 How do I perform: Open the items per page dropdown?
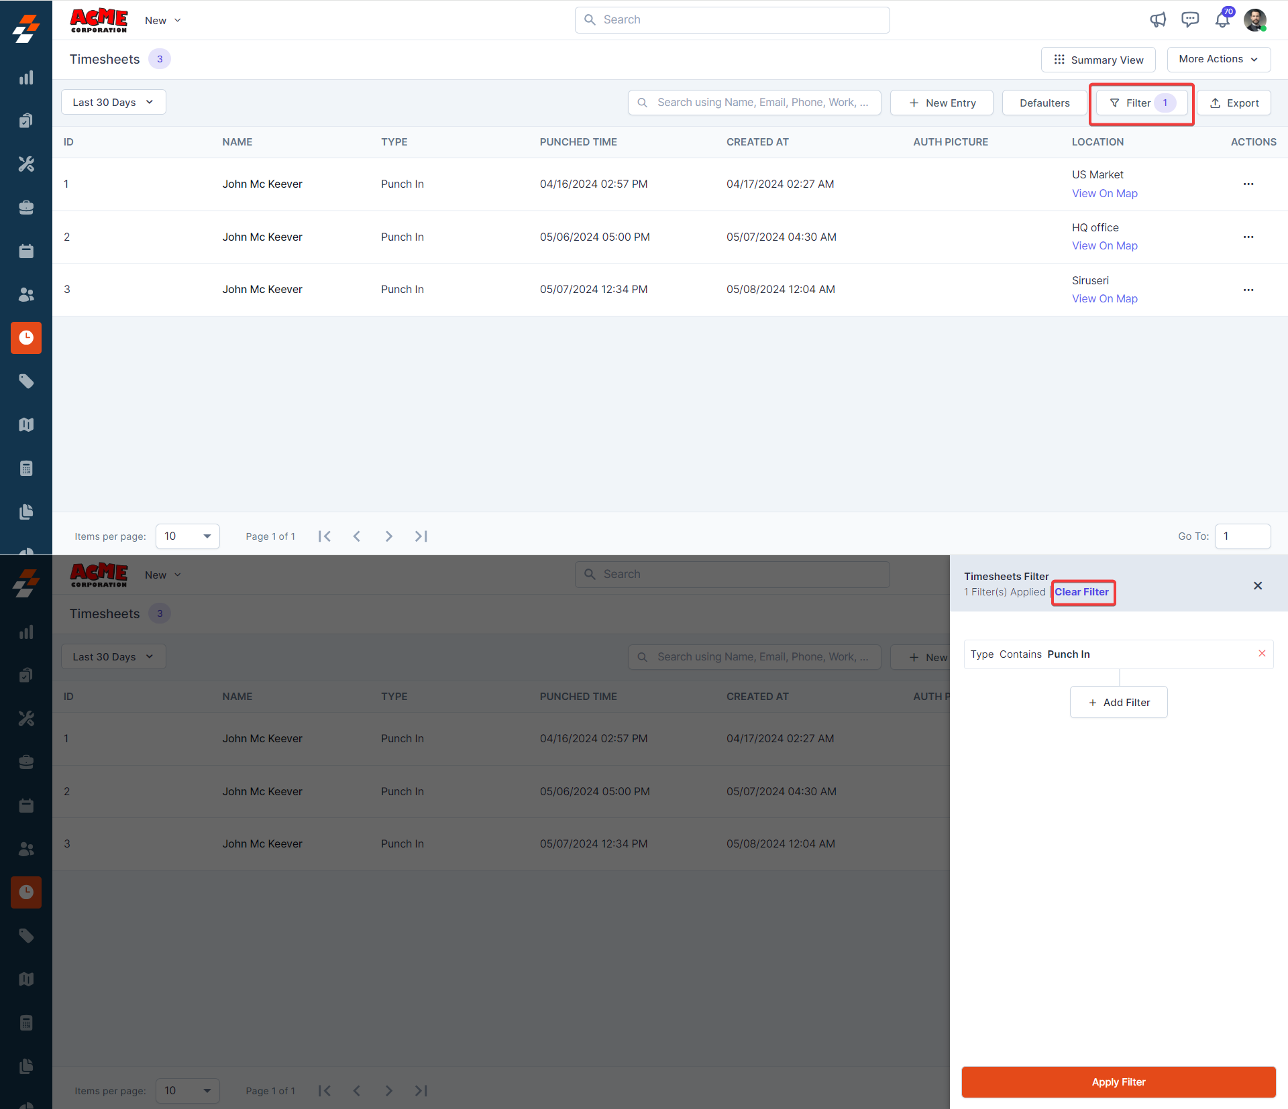click(x=188, y=536)
